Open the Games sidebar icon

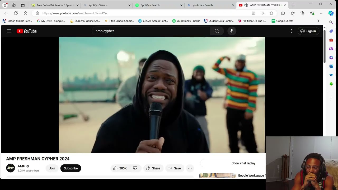[331, 49]
